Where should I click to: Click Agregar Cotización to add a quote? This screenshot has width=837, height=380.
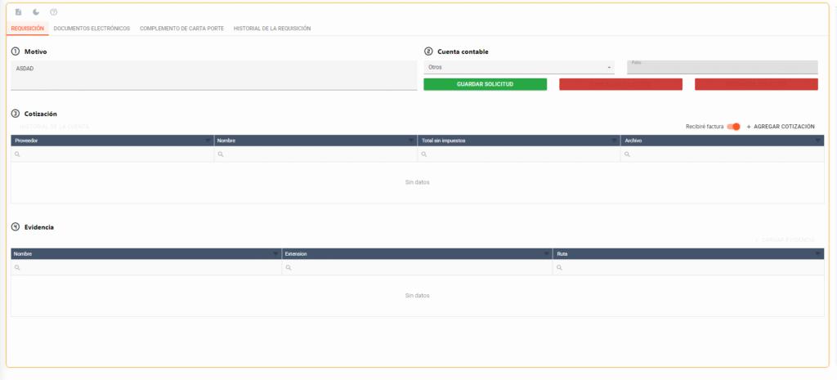[x=781, y=127]
